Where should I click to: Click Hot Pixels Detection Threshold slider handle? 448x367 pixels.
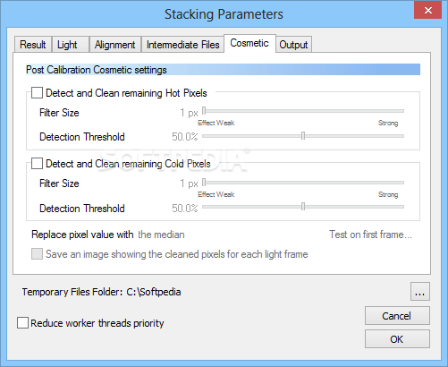tap(303, 136)
